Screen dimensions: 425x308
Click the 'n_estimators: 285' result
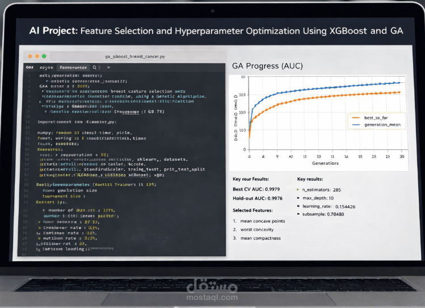point(319,190)
